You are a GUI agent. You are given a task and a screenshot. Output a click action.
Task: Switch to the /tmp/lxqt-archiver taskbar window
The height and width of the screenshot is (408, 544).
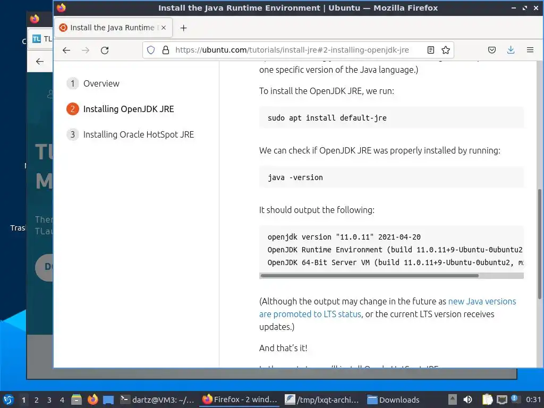pyautogui.click(x=322, y=399)
